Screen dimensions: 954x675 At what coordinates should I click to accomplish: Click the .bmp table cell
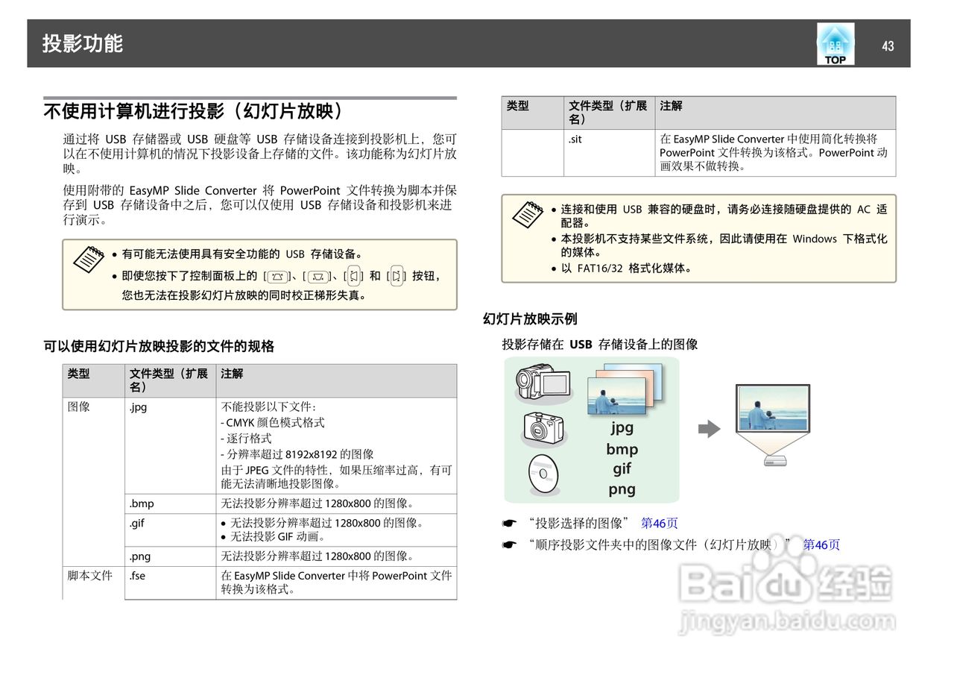170,504
